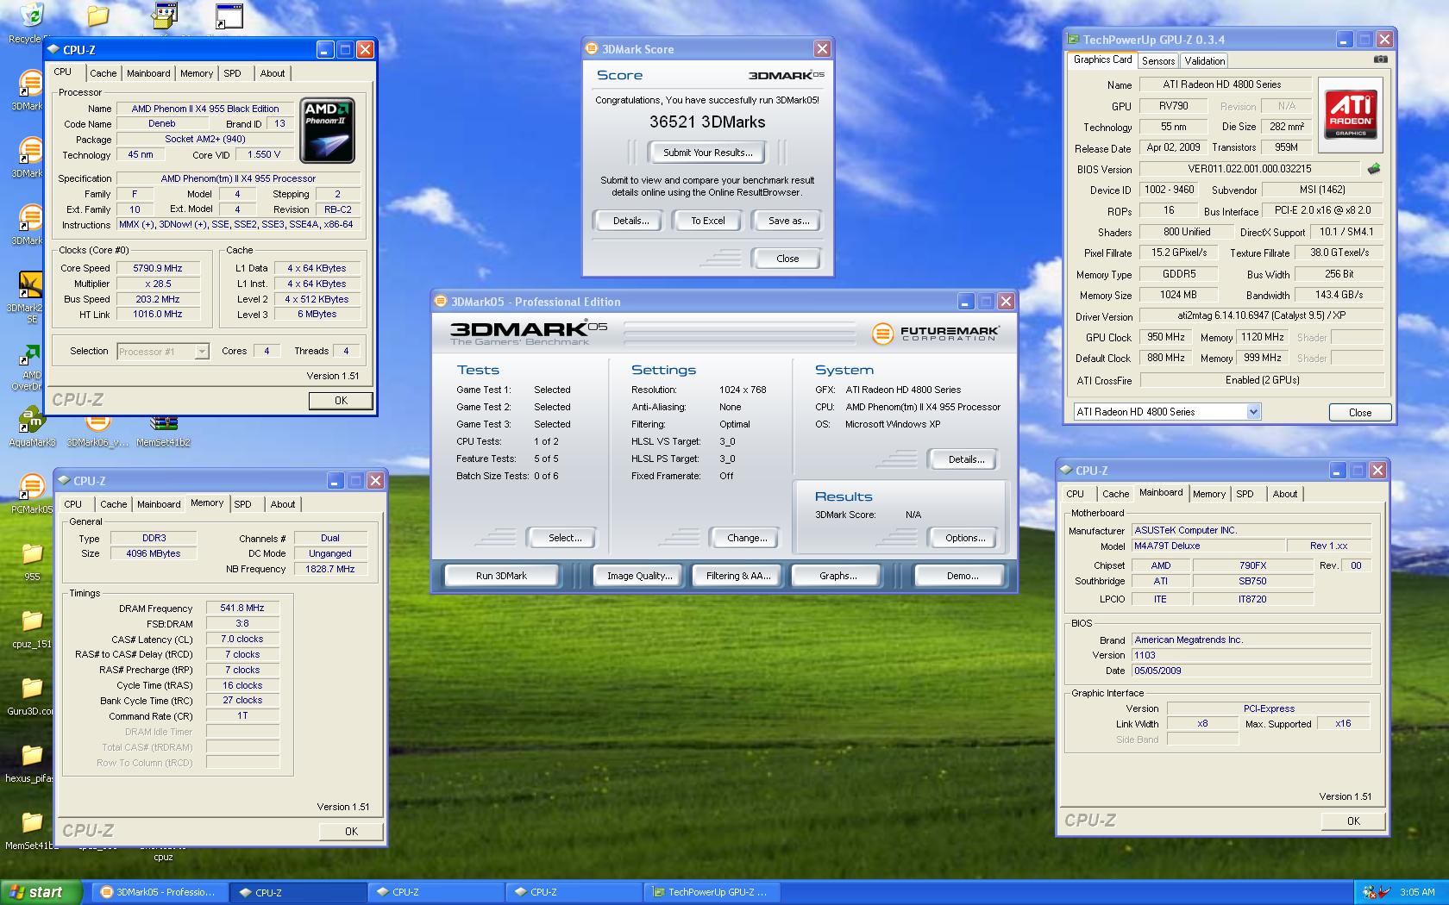Open SPD tab in the Memory CPU-Z window
The width and height of the screenshot is (1449, 905).
coord(243,505)
